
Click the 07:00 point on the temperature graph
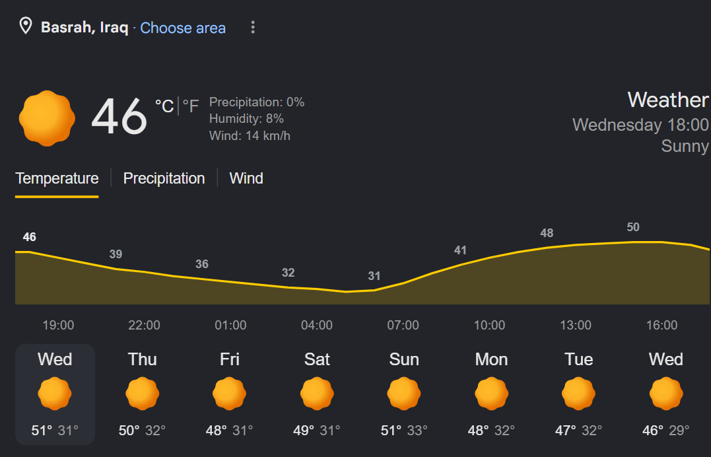click(x=403, y=283)
